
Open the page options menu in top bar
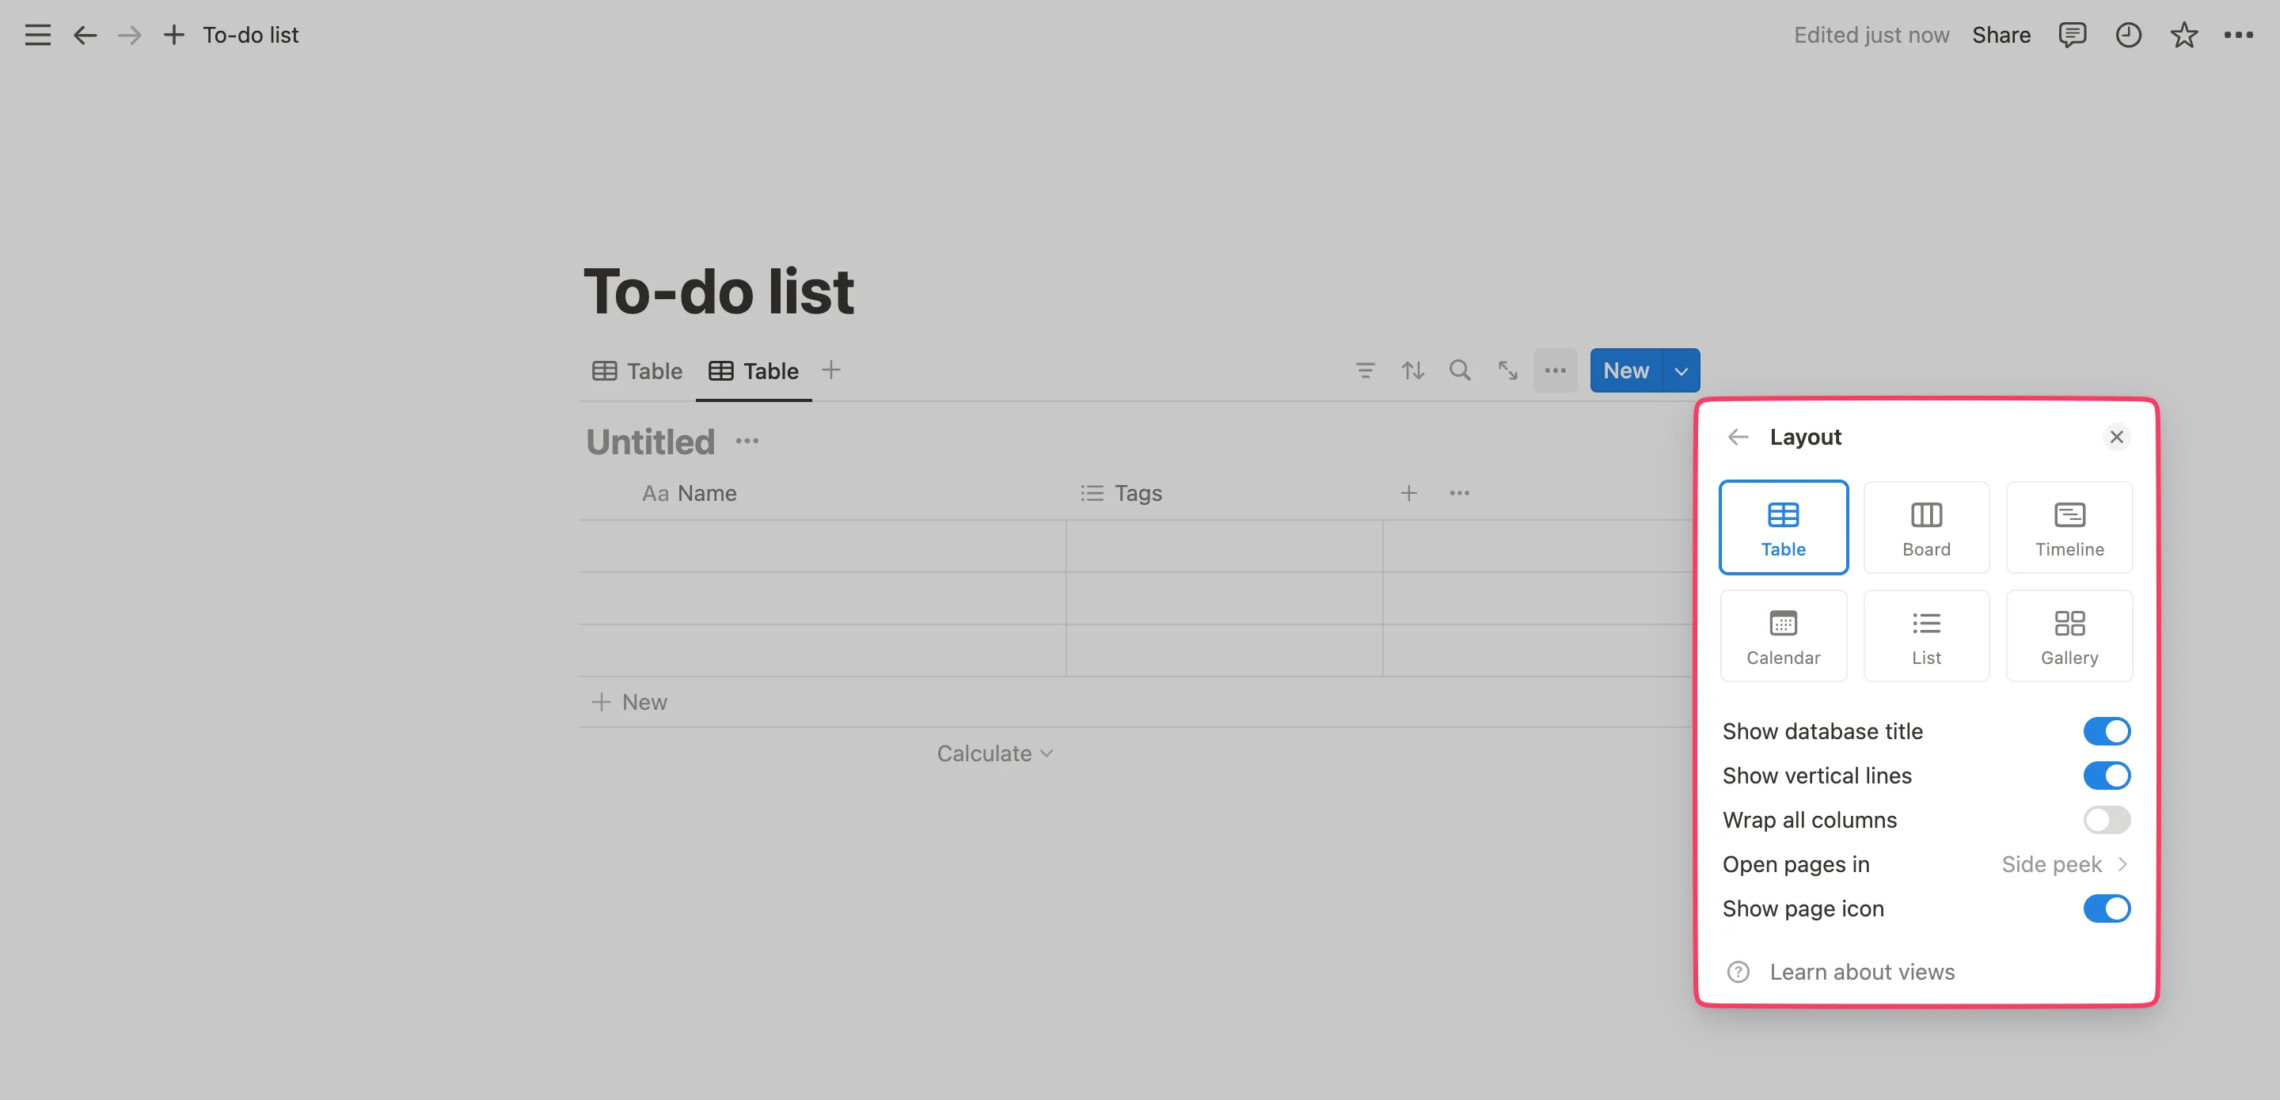click(2237, 35)
